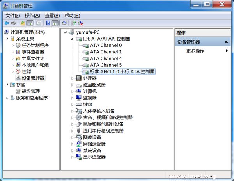Click the Update driver software icon

[x=74, y=23]
